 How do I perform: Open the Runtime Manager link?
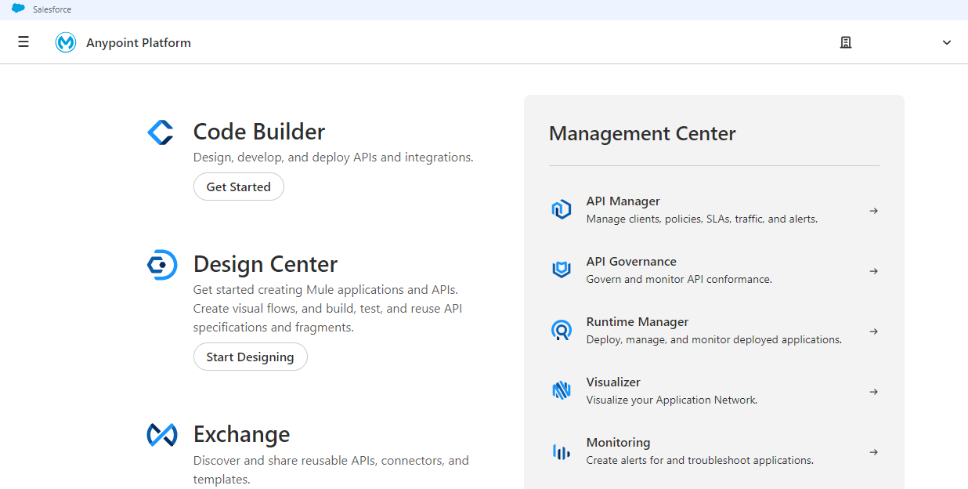(638, 322)
